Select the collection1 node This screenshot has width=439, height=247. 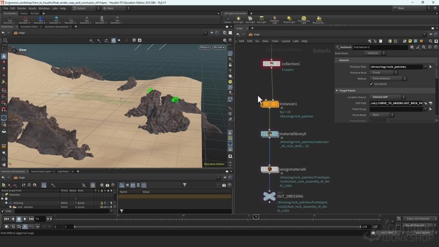coord(271,64)
